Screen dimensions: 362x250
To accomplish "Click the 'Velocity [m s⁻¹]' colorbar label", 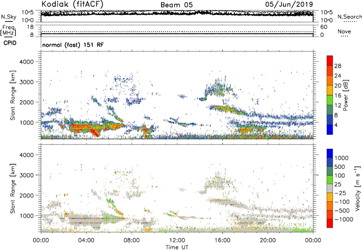I will coord(357,188).
